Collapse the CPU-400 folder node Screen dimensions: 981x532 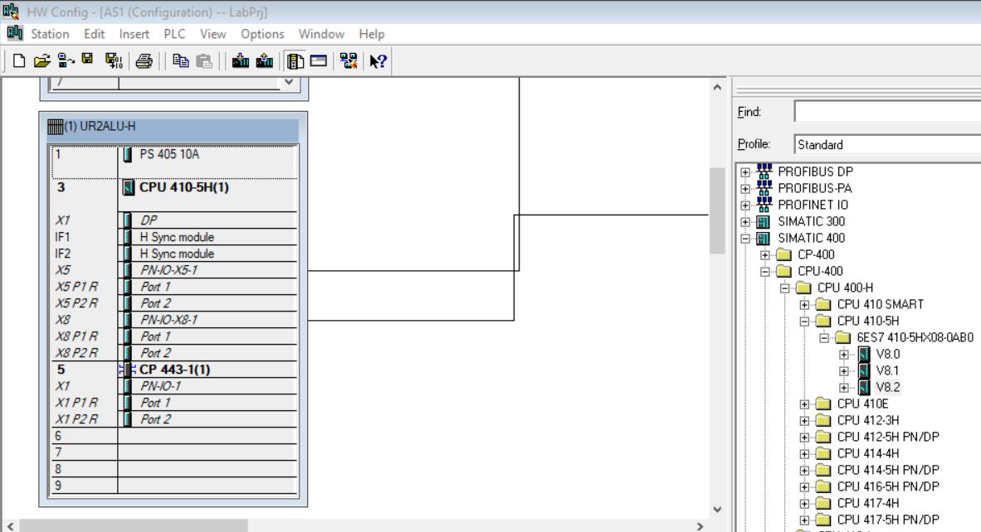pyautogui.click(x=765, y=272)
